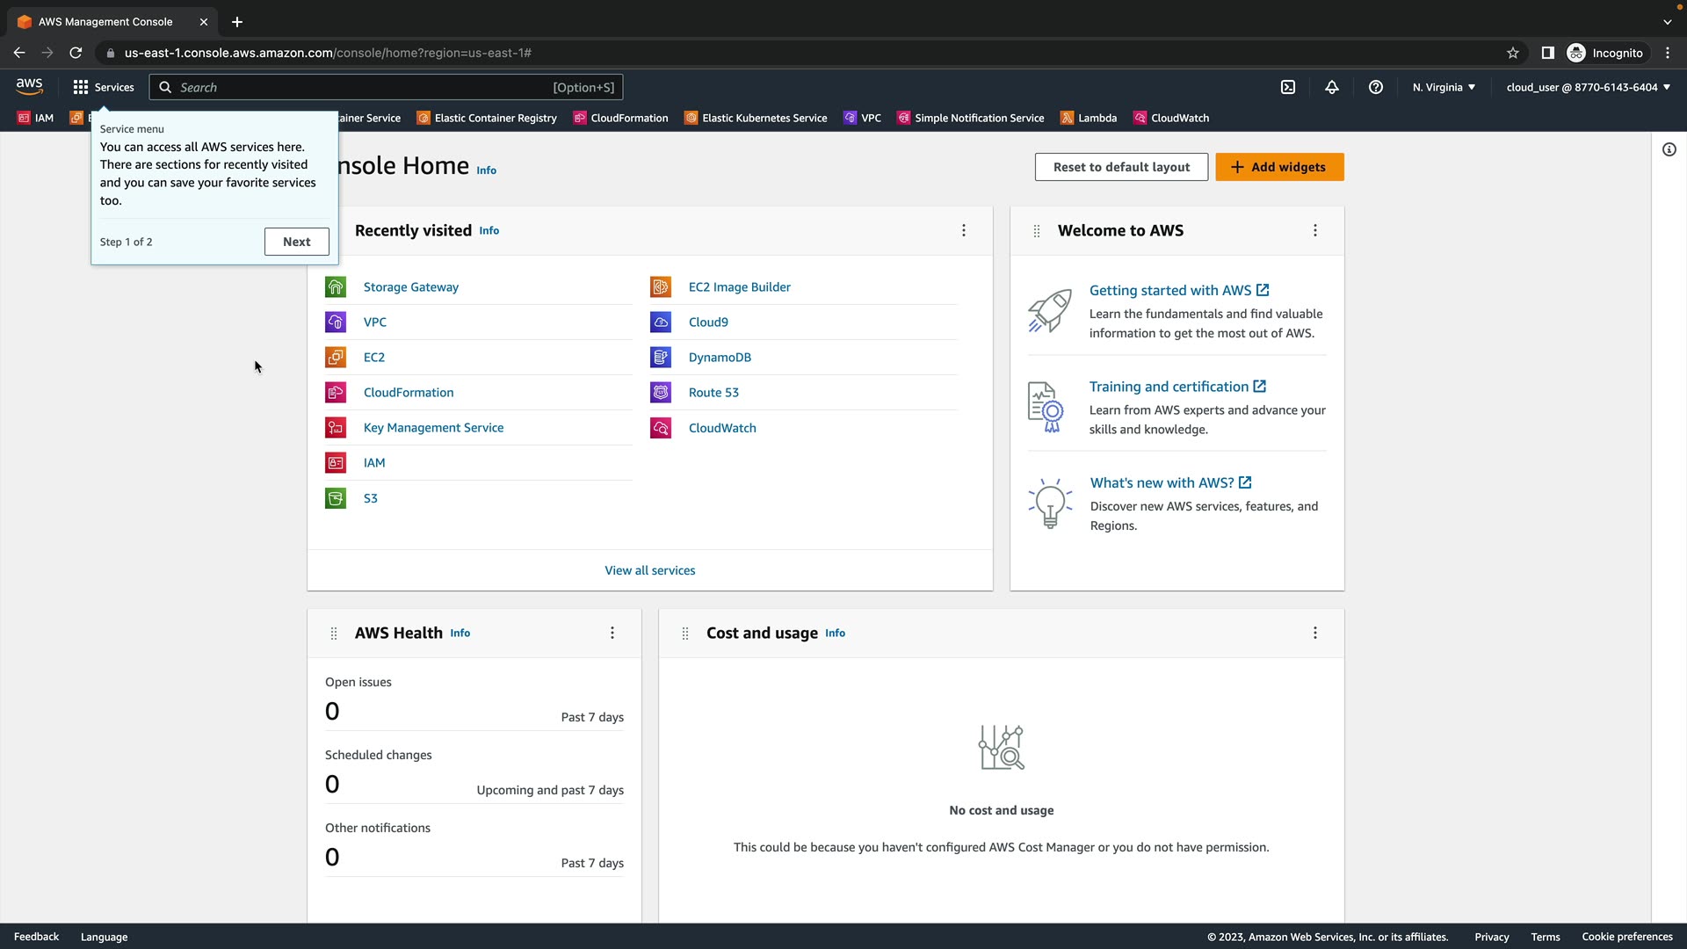Open the Lambda favorite in the bookmarks bar
Image resolution: width=1687 pixels, height=949 pixels.
pyautogui.click(x=1089, y=118)
